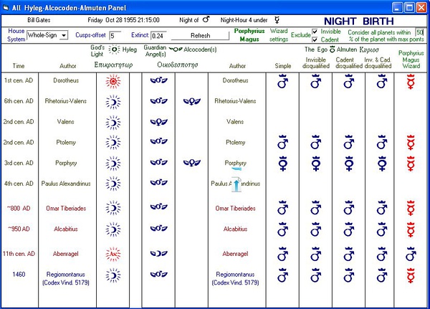
Task: Click Ptolemy's Moon hyleg icon
Action: 113,143
